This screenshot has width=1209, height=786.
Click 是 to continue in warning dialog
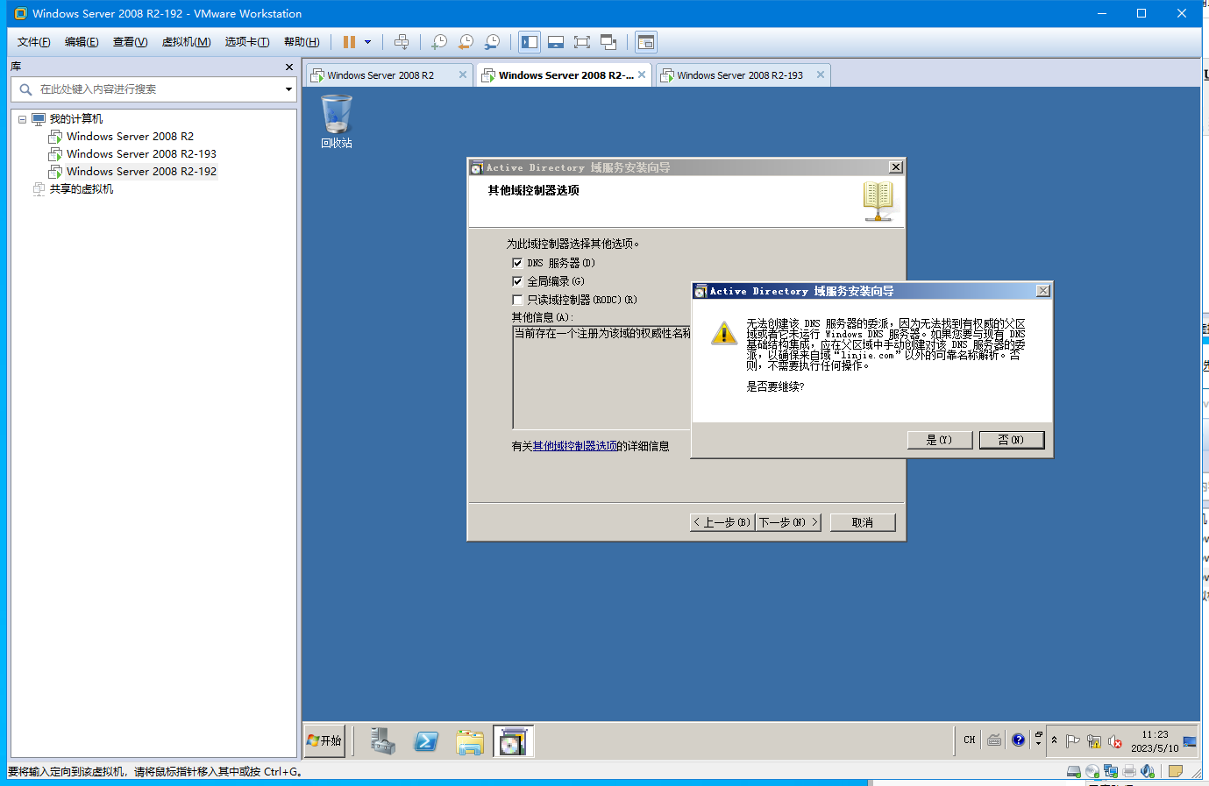pos(939,440)
